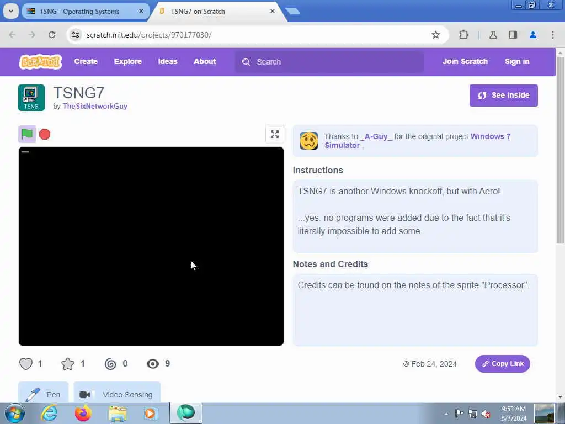Click the site information icon in address bar
The image size is (565, 424).
76,35
